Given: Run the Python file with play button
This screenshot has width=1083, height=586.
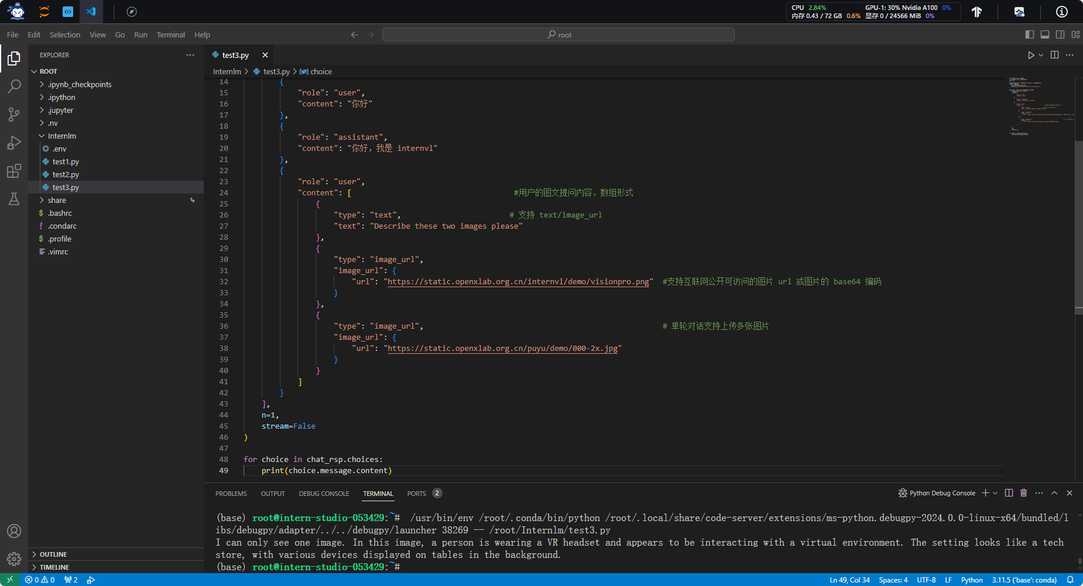Looking at the screenshot, I should pyautogui.click(x=1031, y=55).
